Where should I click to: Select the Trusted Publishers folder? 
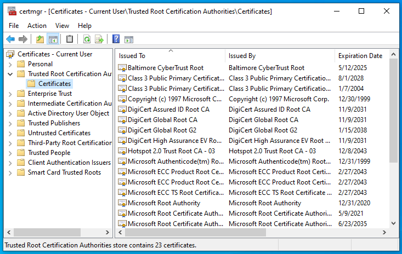(x=54, y=123)
